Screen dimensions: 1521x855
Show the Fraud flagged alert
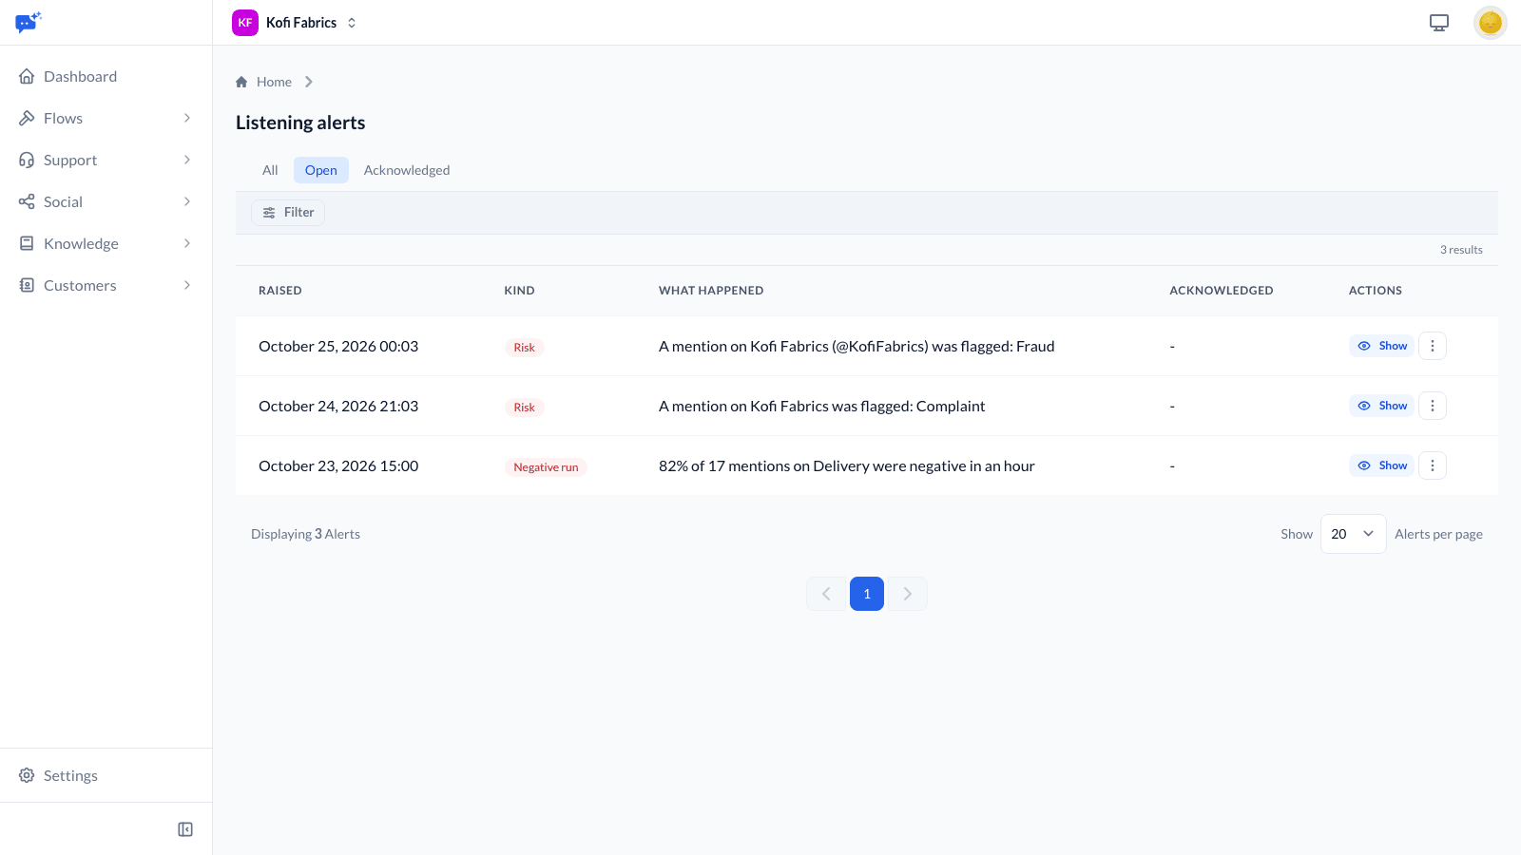1382,346
